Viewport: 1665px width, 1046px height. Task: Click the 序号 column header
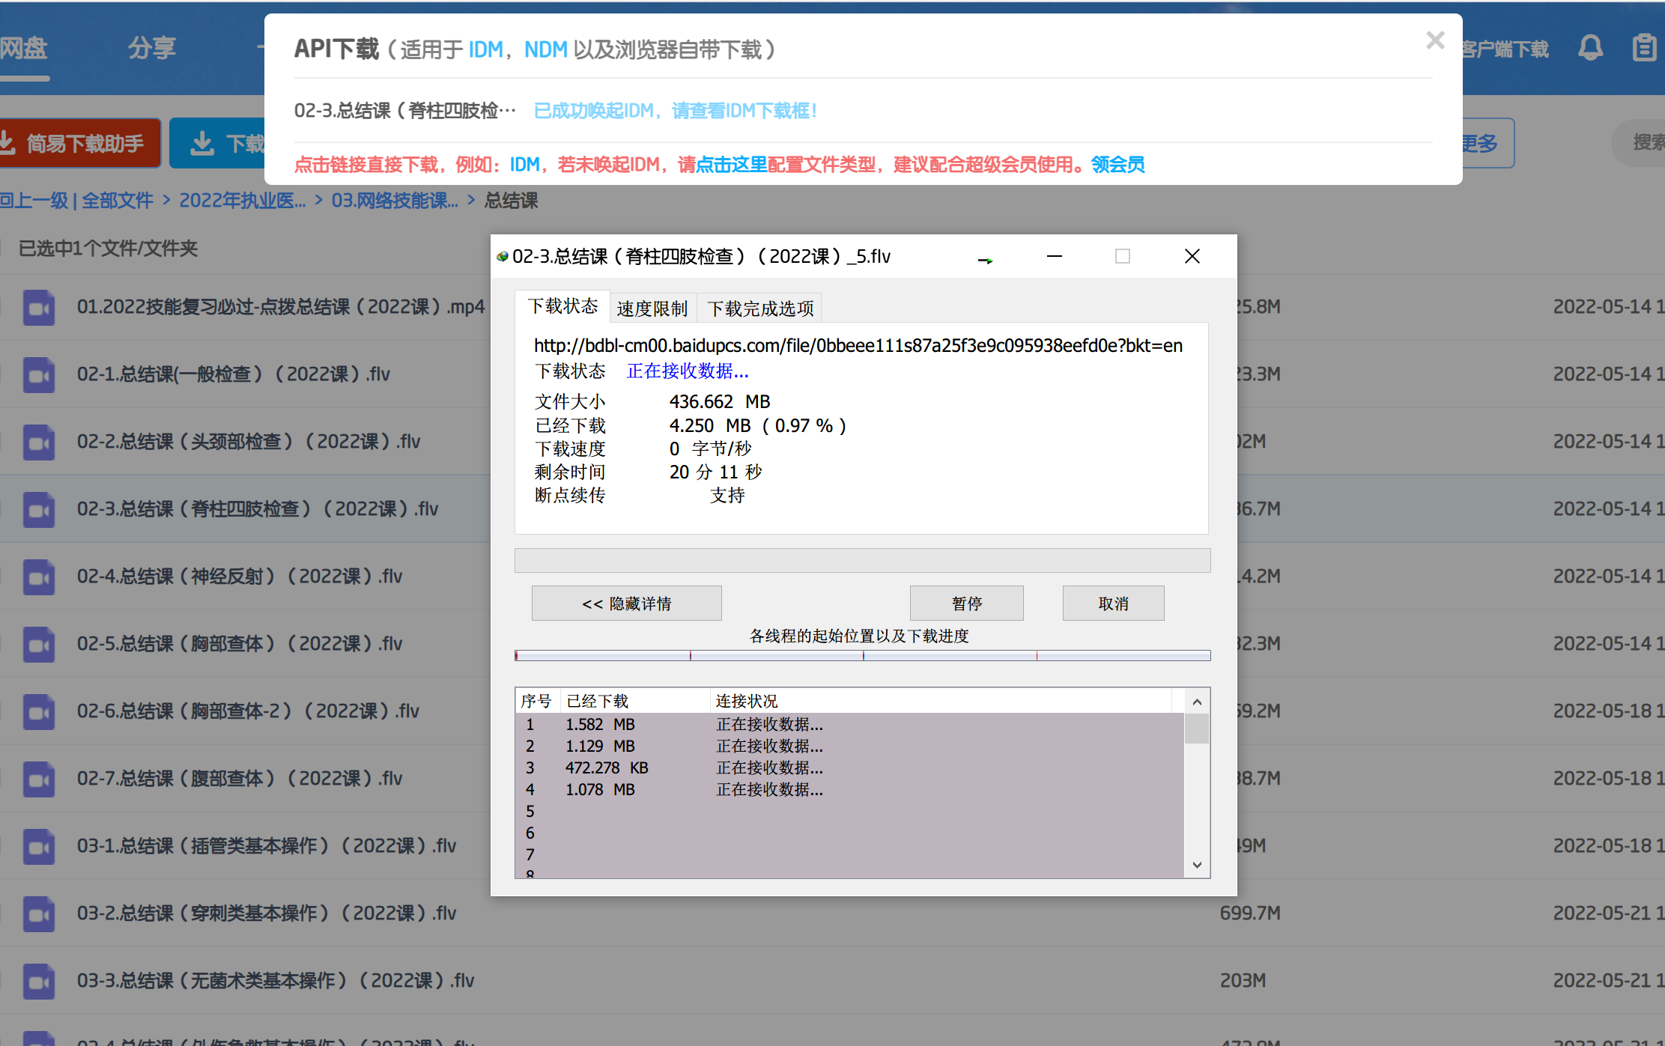pos(536,701)
